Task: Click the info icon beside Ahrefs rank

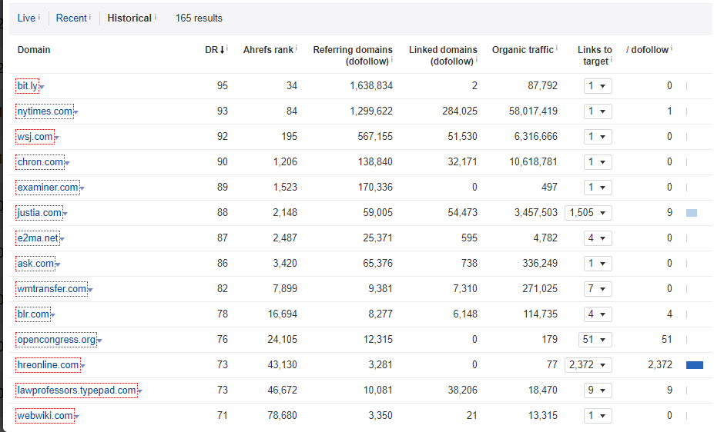Action: [x=297, y=48]
